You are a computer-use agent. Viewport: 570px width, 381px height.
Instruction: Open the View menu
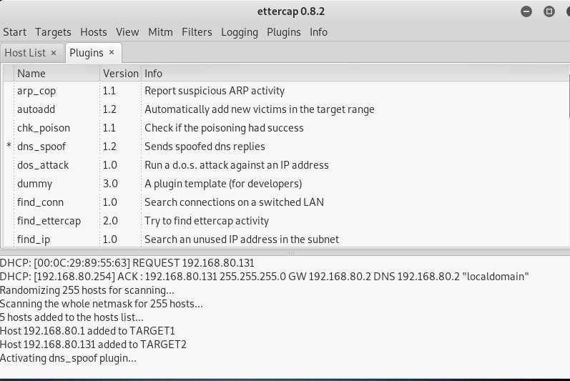[127, 32]
